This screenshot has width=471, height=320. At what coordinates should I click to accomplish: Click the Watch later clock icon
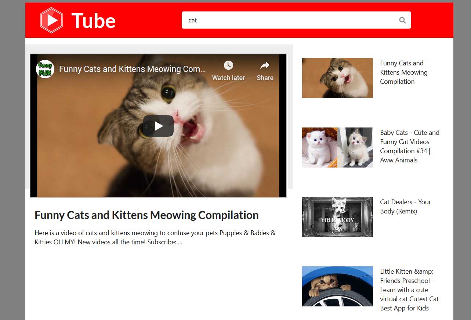228,65
